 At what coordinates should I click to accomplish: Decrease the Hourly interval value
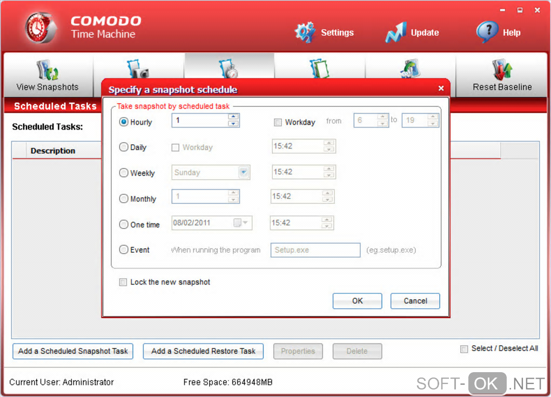click(x=233, y=124)
